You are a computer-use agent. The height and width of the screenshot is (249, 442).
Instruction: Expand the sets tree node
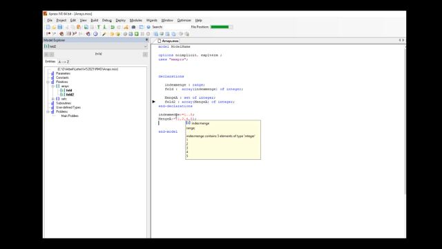tap(52, 99)
